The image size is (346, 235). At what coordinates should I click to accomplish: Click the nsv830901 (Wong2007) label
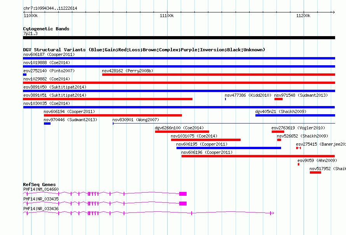(136, 120)
